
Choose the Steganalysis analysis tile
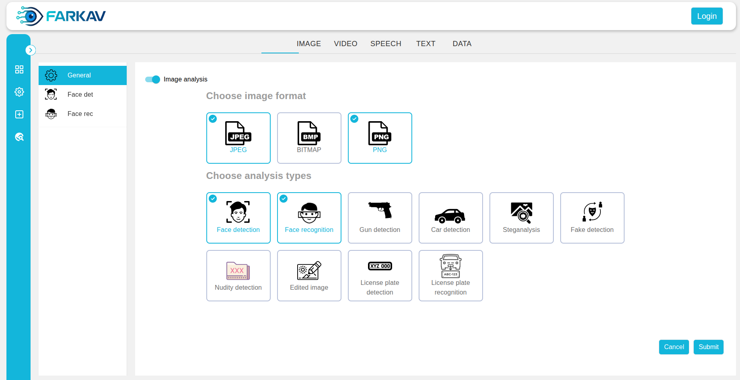(521, 218)
